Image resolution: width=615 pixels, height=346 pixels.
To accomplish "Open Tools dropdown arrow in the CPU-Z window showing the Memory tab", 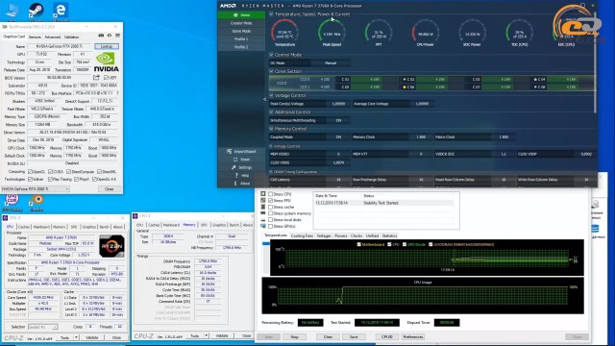I will click(x=206, y=335).
